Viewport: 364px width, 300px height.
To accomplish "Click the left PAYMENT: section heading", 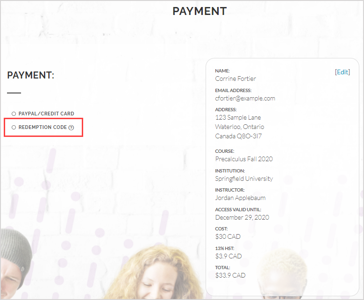I will [x=31, y=75].
